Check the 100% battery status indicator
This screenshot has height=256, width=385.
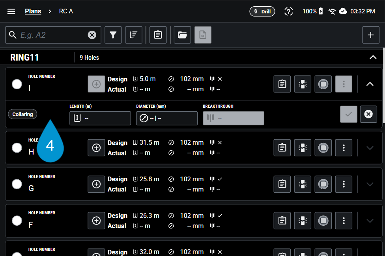pyautogui.click(x=312, y=11)
